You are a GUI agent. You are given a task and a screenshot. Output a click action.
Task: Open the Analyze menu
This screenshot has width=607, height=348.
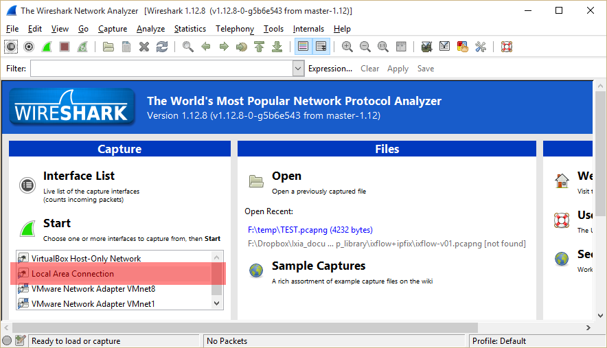point(150,29)
